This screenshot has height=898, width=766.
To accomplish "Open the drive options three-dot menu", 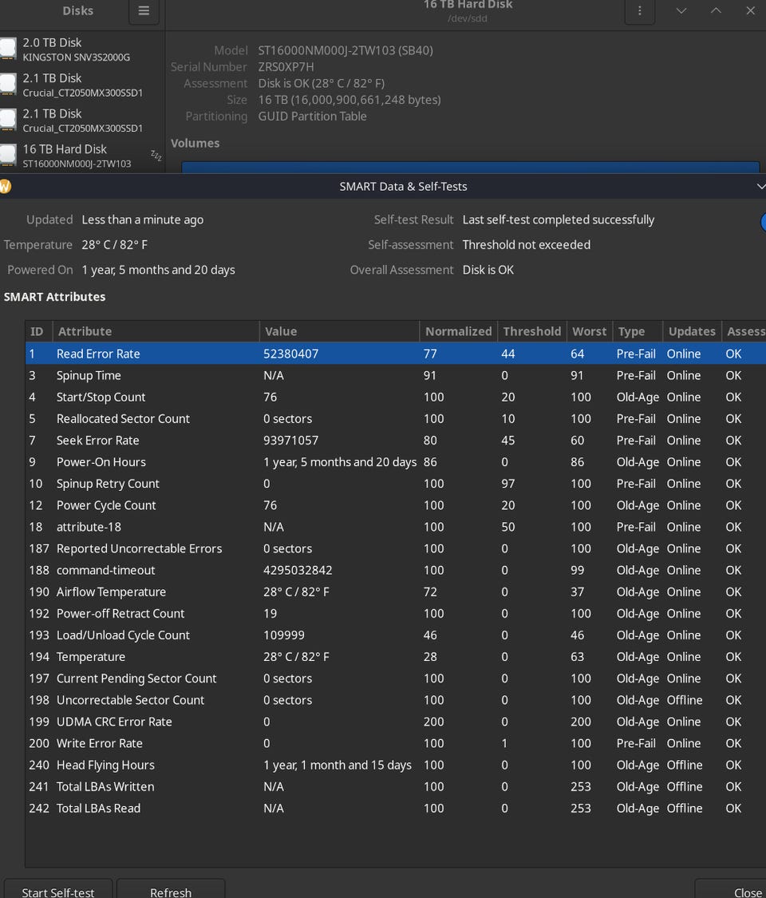I will pos(639,11).
